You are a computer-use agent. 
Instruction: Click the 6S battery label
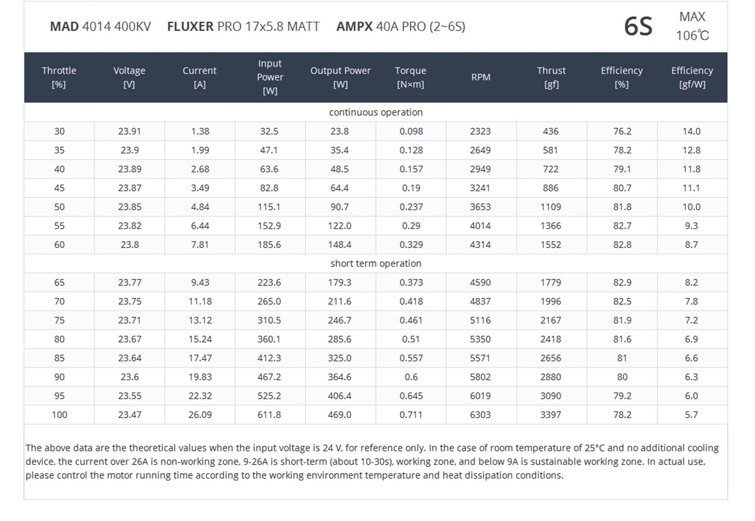pos(638,26)
